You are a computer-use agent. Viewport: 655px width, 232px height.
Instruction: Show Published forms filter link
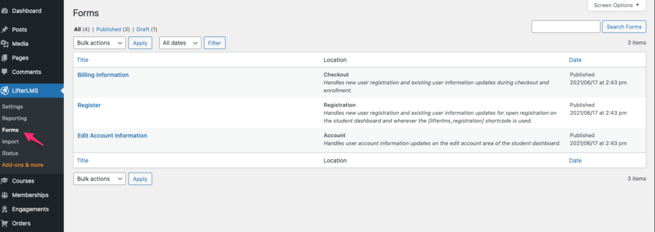(x=109, y=29)
